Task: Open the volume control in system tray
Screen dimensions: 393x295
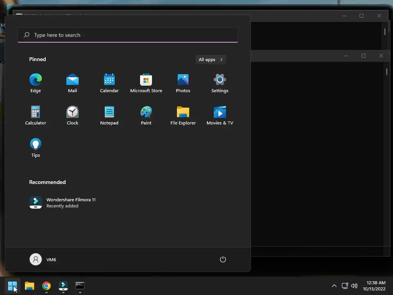Action: (354, 286)
